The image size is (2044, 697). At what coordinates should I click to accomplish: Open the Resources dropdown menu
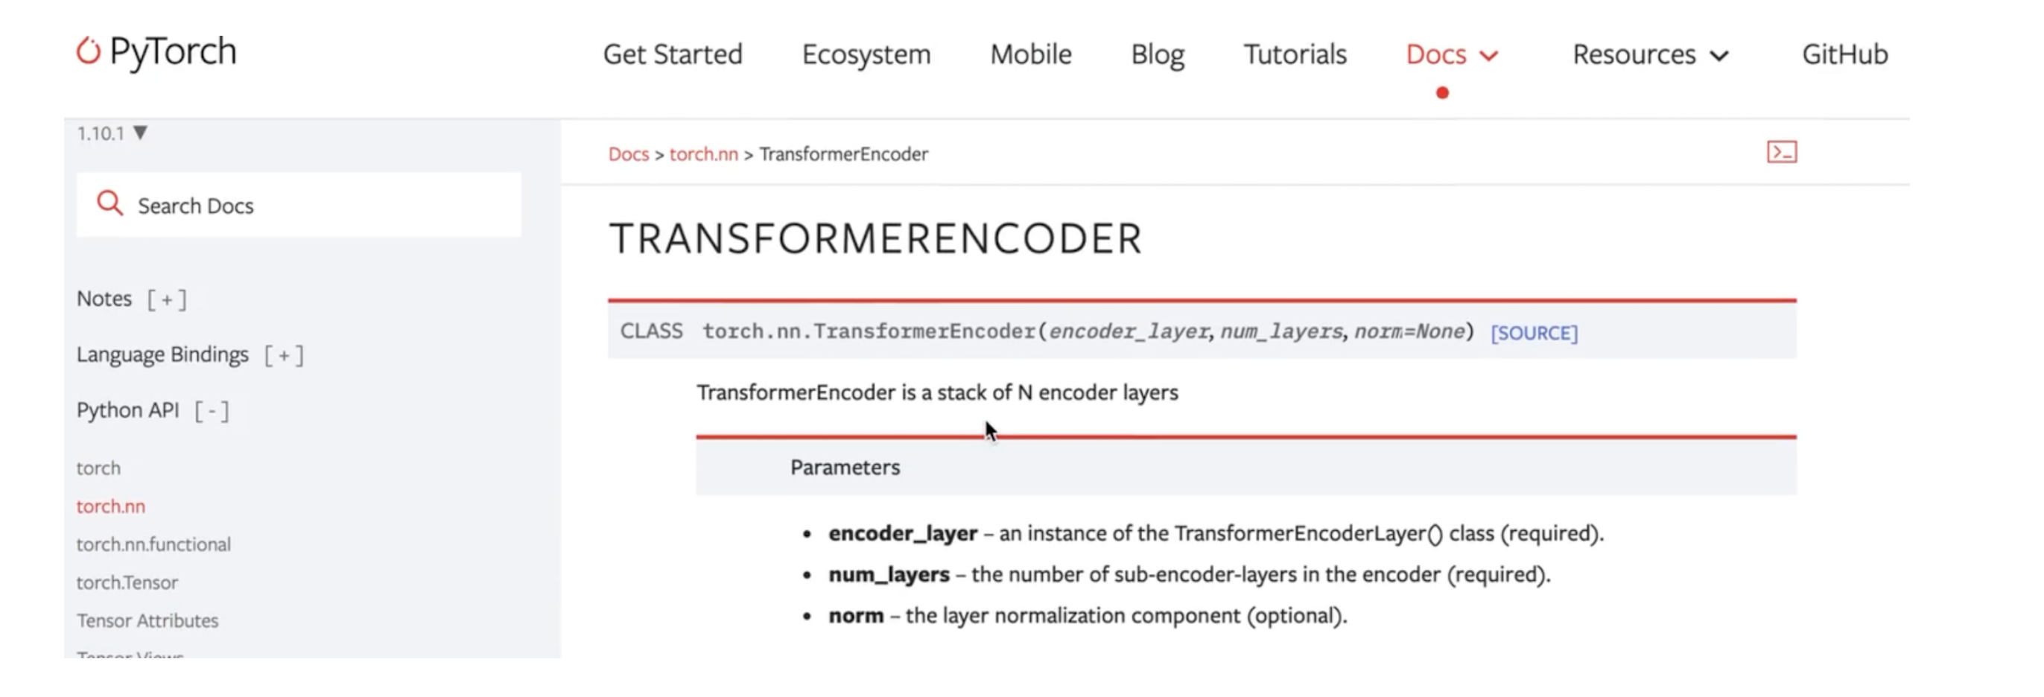click(1650, 54)
